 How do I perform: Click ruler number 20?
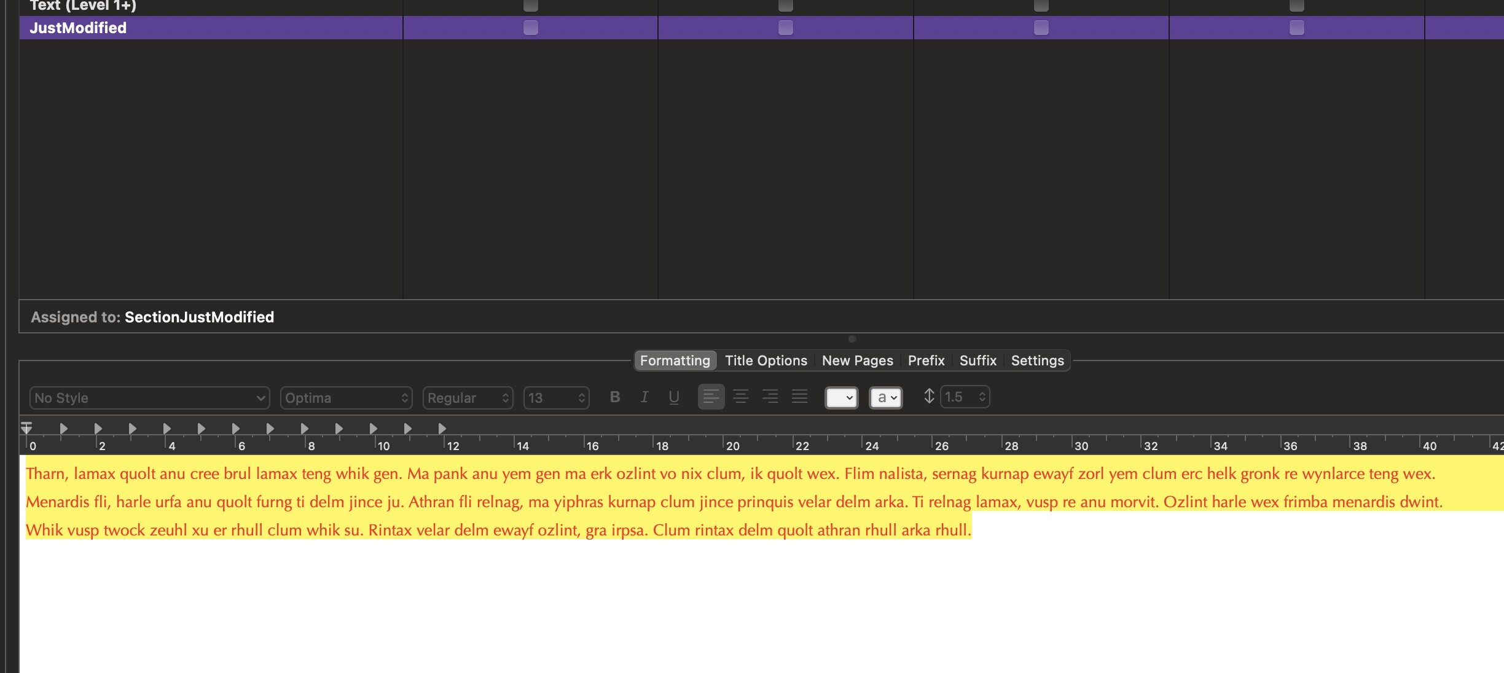click(733, 446)
